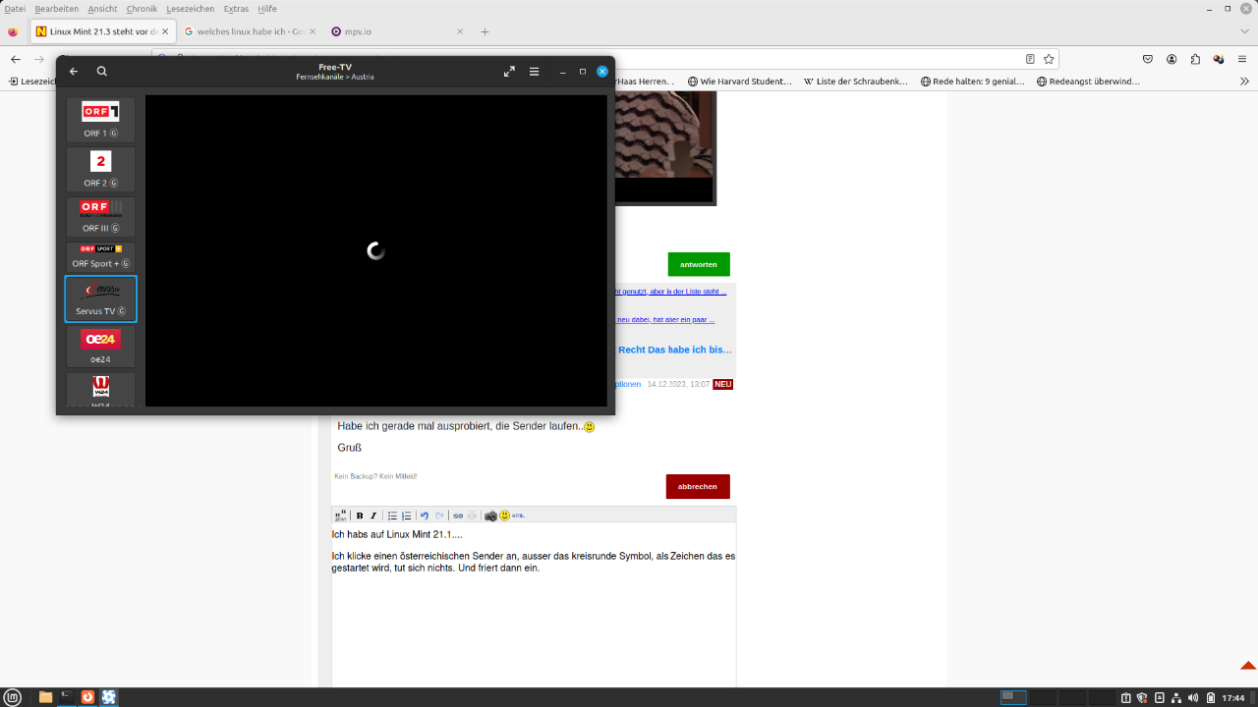Open a new browser tab
This screenshot has width=1258, height=707.
click(485, 31)
